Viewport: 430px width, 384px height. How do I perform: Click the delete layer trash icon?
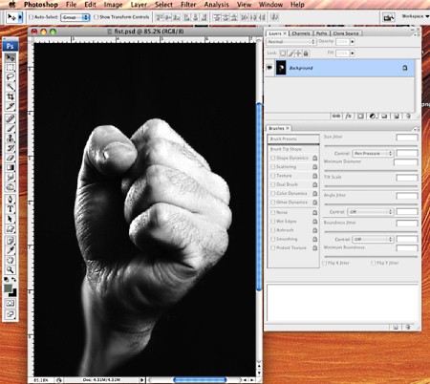[408, 117]
